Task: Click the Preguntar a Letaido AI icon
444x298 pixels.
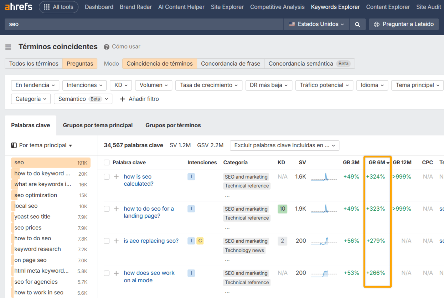Action: pos(377,24)
